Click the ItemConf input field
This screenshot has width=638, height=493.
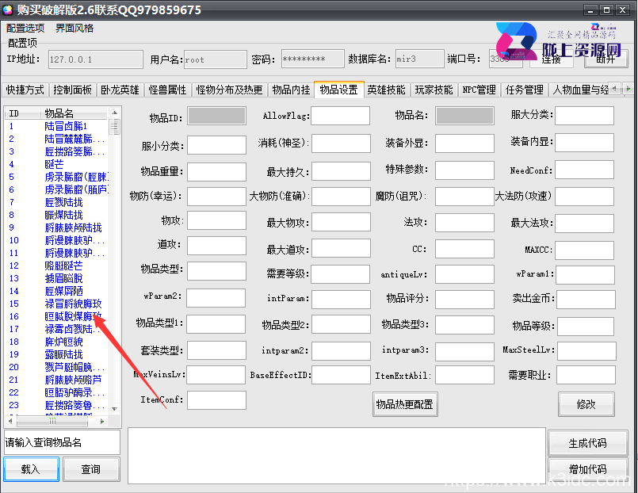(216, 399)
